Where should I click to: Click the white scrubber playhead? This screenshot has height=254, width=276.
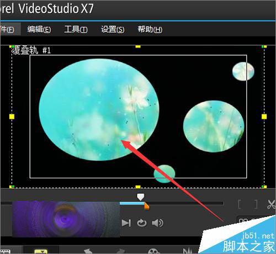click(x=141, y=197)
